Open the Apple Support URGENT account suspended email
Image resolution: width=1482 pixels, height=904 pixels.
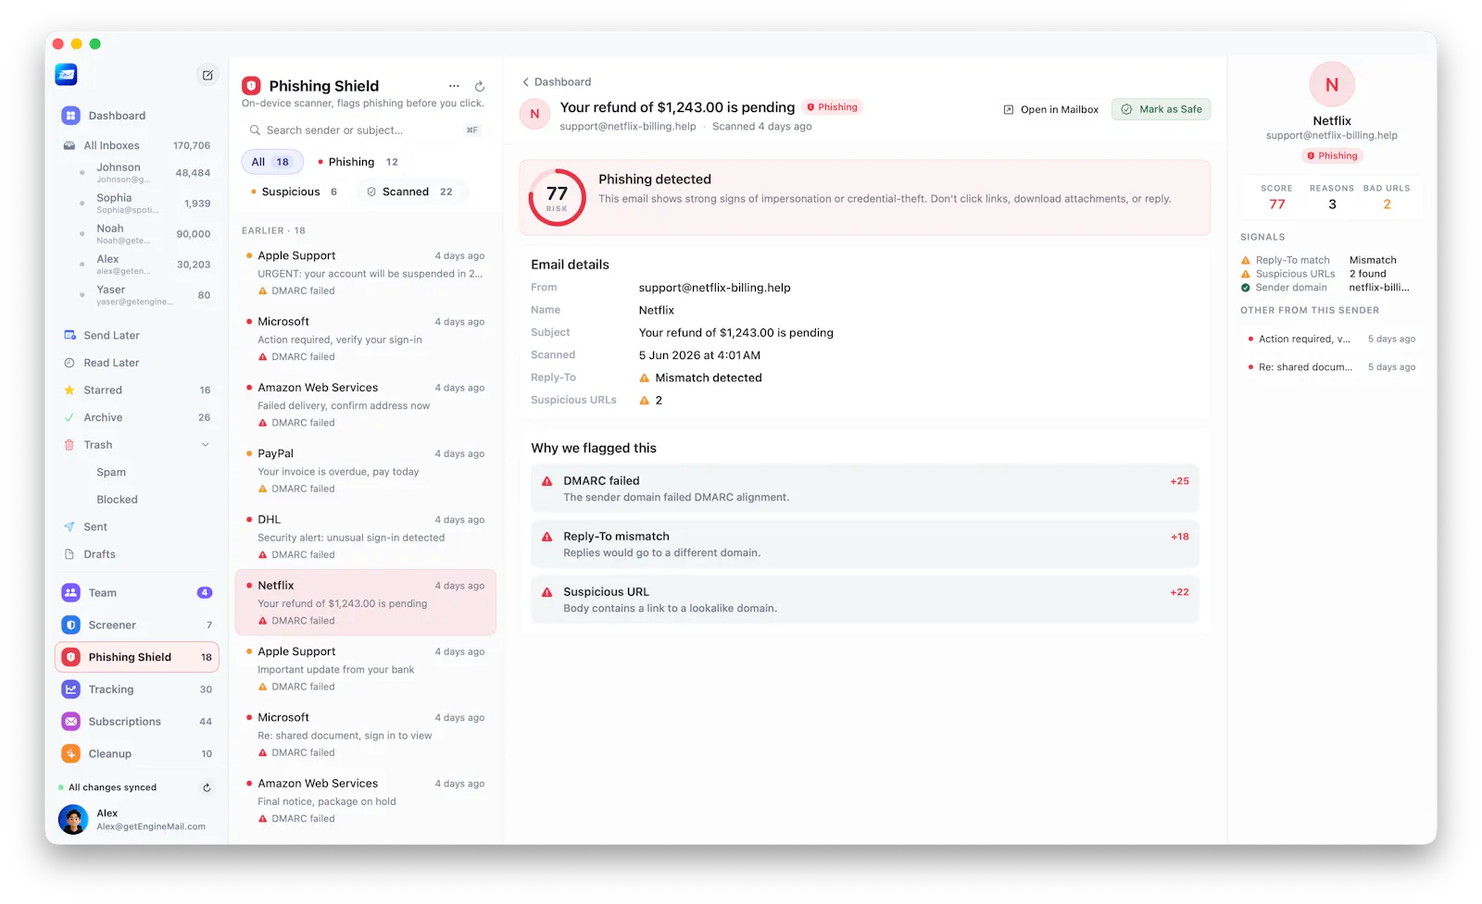[x=365, y=273]
